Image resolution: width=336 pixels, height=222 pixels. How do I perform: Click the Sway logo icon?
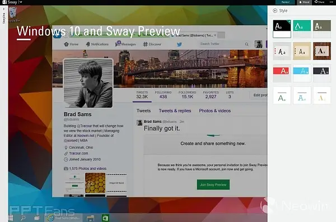(x=4, y=2)
